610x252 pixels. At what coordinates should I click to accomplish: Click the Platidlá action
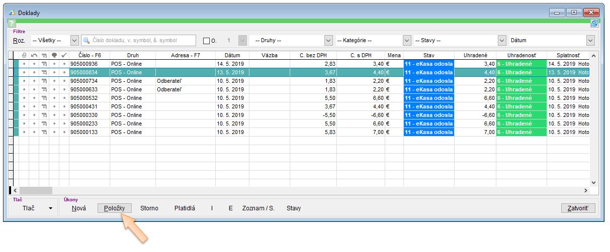[x=185, y=208]
